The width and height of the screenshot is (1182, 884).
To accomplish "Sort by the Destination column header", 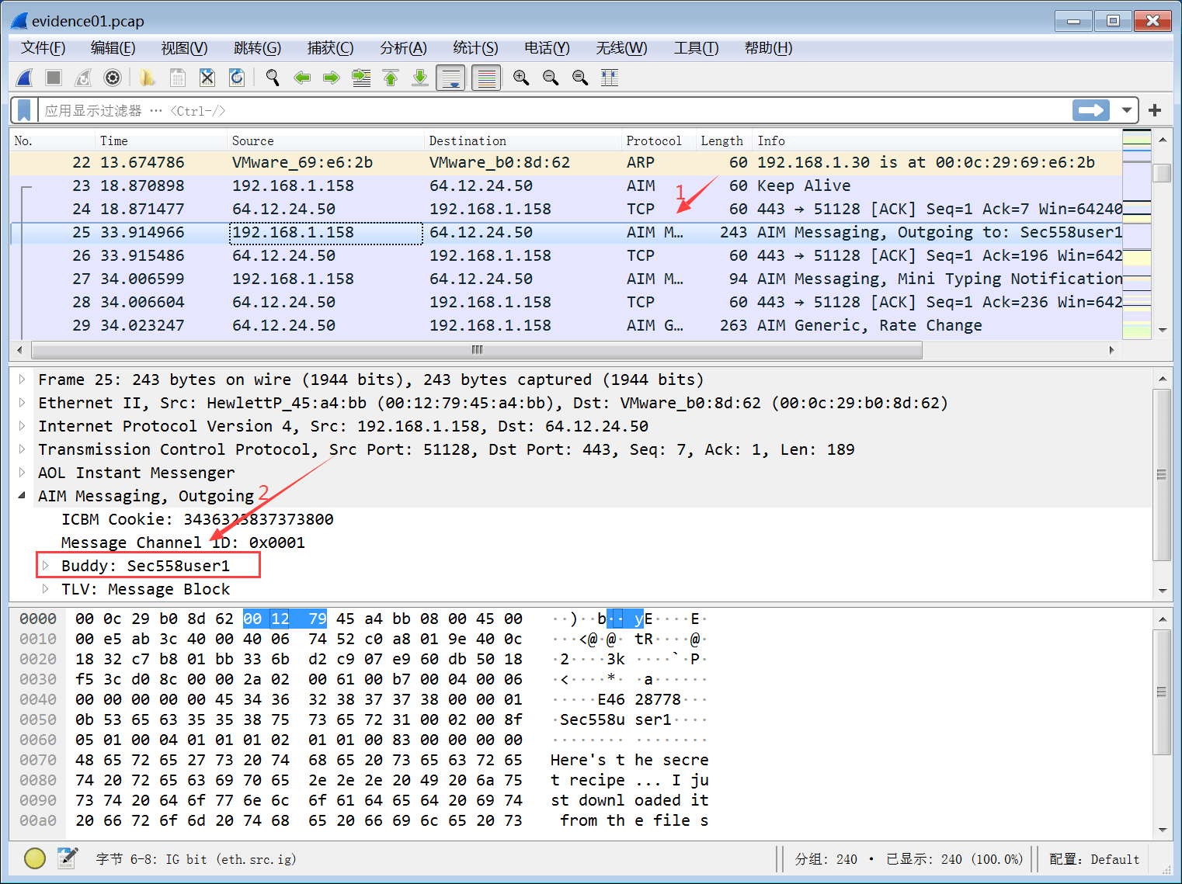I will click(524, 140).
